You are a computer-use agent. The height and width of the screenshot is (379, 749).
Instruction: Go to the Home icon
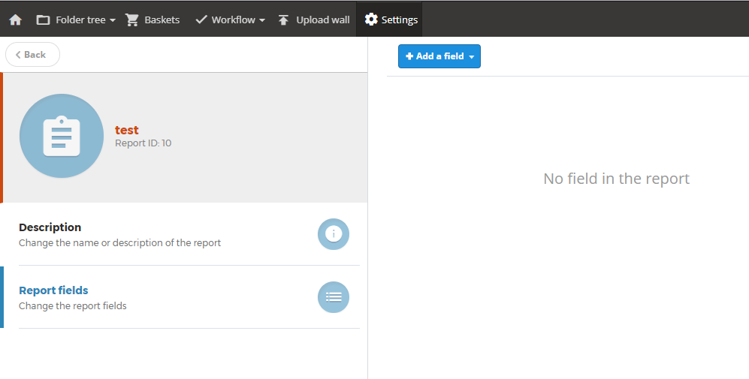click(x=15, y=20)
